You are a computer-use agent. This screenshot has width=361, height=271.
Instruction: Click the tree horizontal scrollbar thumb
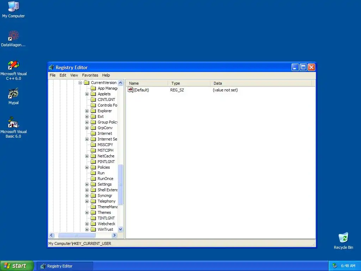tap(77, 235)
